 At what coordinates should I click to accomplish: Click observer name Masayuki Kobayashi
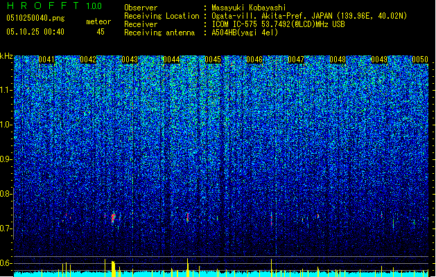click(249, 8)
